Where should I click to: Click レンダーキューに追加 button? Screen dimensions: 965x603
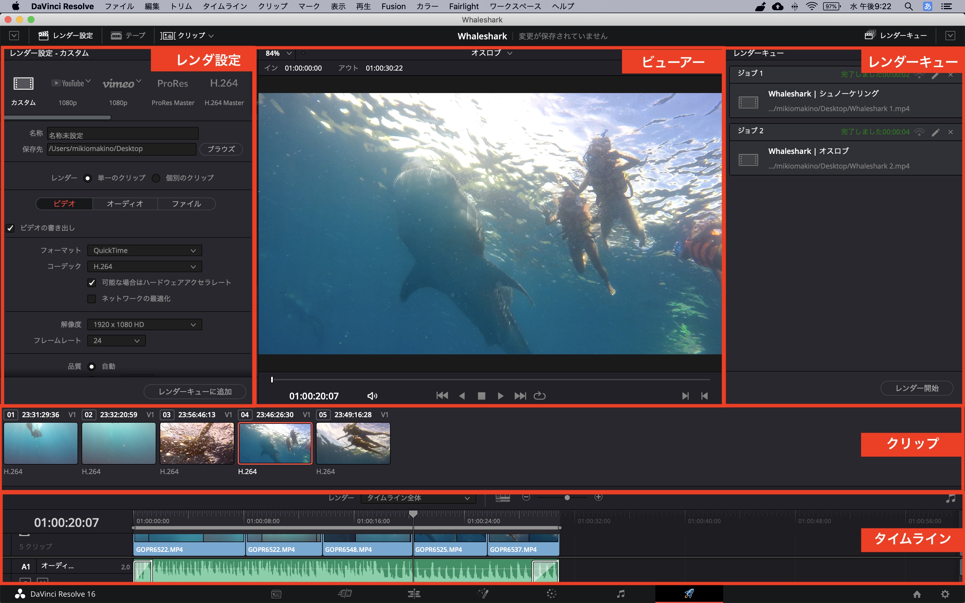(195, 392)
